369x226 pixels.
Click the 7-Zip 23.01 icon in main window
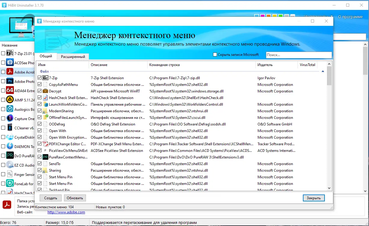10,53
